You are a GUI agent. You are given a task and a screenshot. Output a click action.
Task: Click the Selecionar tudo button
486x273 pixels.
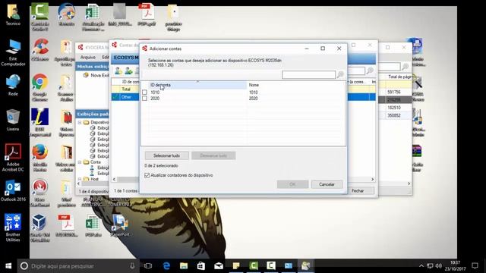pos(167,155)
